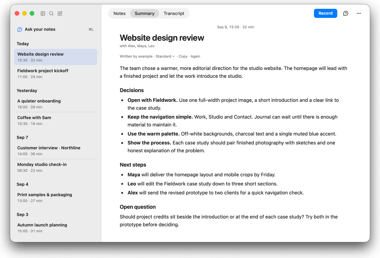Click the paragraph starting 'Should project credits sit beside the introduction'

click(x=229, y=221)
